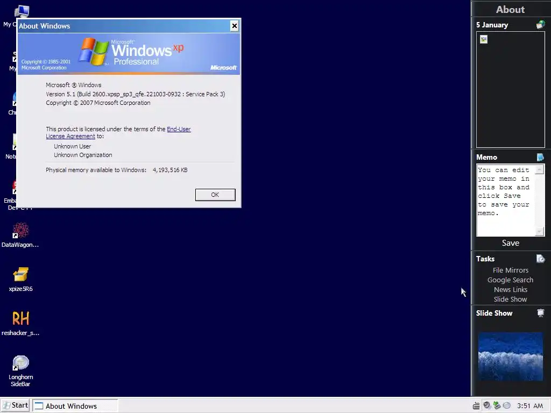
Task: Click Copyright 2007 Microsoft Corporation text
Action: 98,103
